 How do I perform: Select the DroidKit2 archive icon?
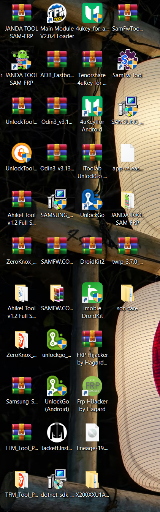(x=92, y=246)
